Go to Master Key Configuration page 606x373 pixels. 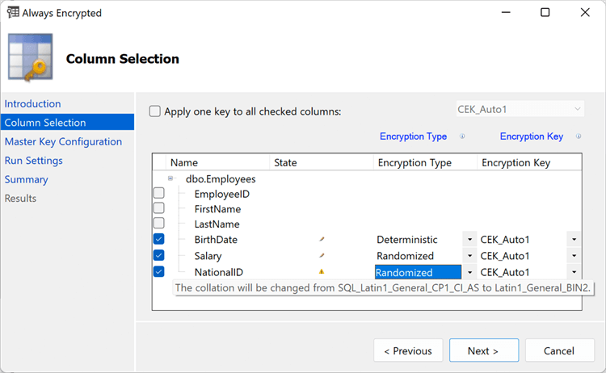click(x=63, y=141)
